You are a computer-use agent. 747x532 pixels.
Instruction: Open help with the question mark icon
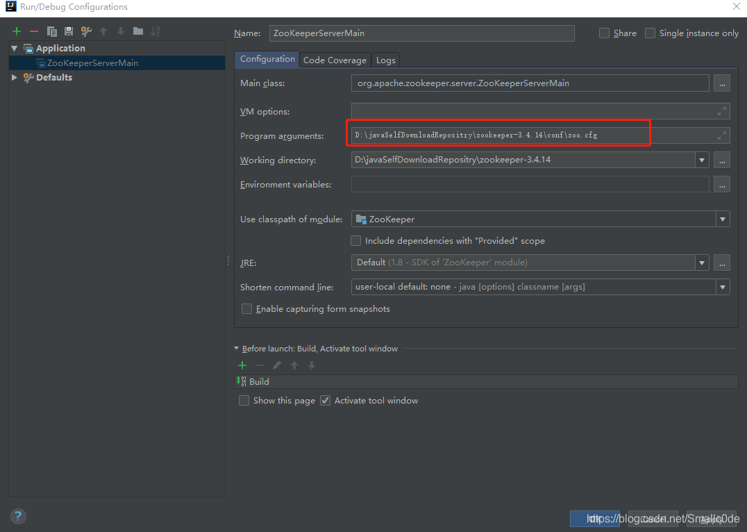pyautogui.click(x=18, y=516)
